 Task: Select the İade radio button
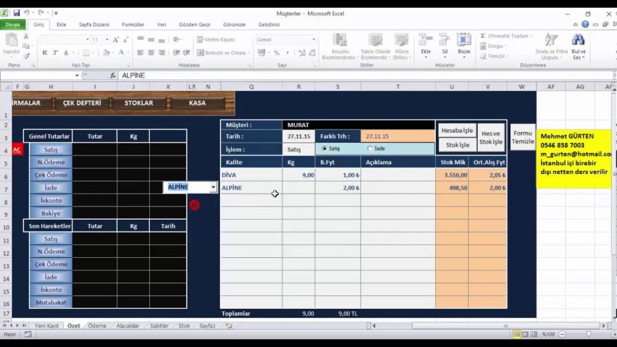click(x=370, y=149)
